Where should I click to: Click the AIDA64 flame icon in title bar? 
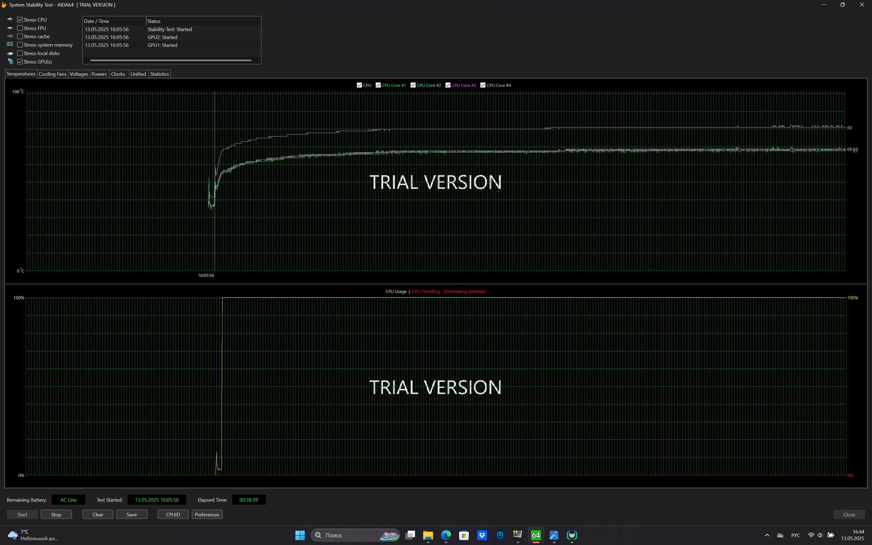coord(4,5)
